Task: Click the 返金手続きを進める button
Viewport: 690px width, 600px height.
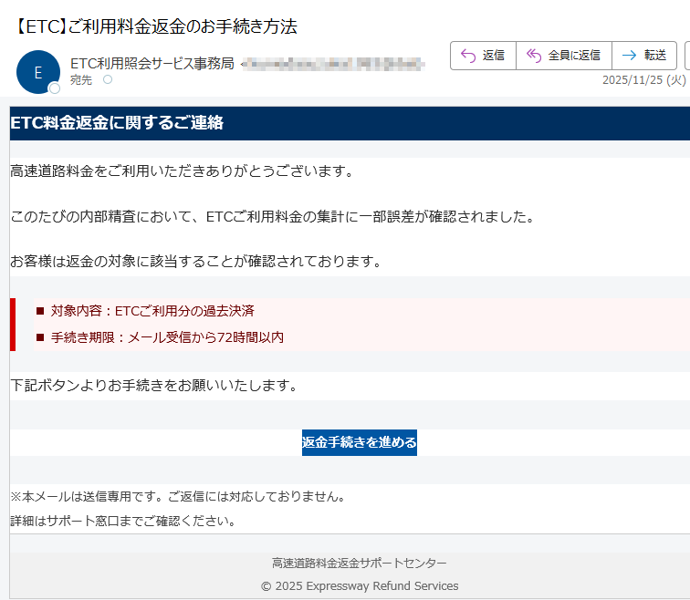Action: (x=360, y=442)
